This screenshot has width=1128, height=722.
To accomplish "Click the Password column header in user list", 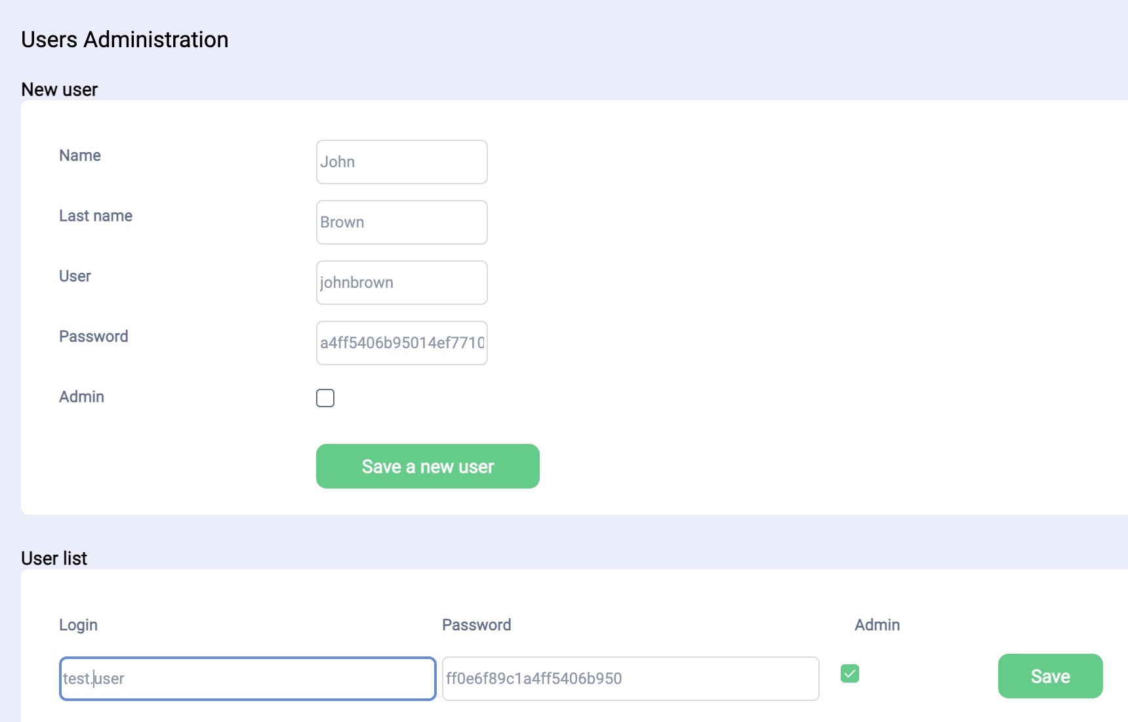I will 476,625.
